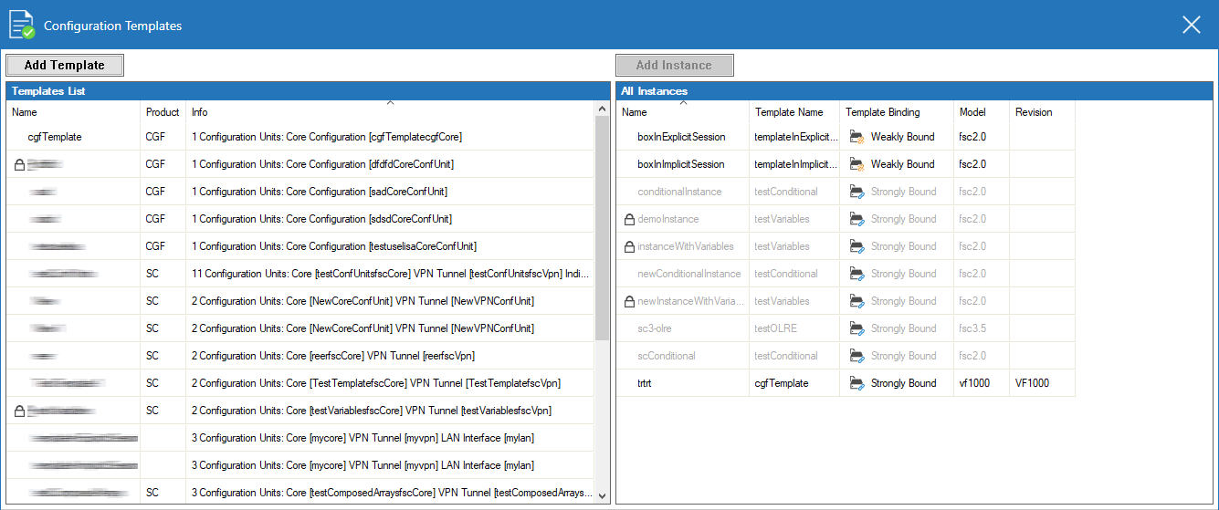The width and height of the screenshot is (1219, 510).
Task: Click Name header in All Instances
Action: click(x=682, y=112)
